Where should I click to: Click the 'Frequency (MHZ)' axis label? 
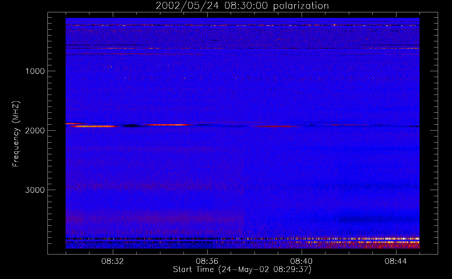pyautogui.click(x=16, y=134)
